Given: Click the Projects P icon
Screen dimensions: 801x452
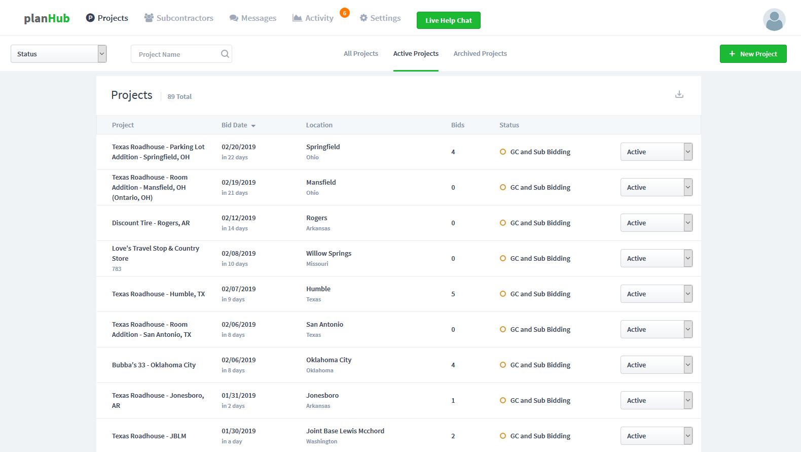Looking at the screenshot, I should [x=90, y=18].
